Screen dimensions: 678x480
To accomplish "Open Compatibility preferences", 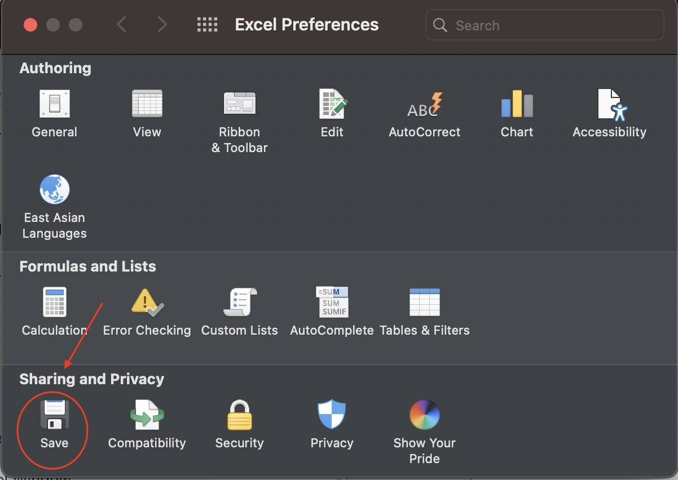I will (x=147, y=416).
